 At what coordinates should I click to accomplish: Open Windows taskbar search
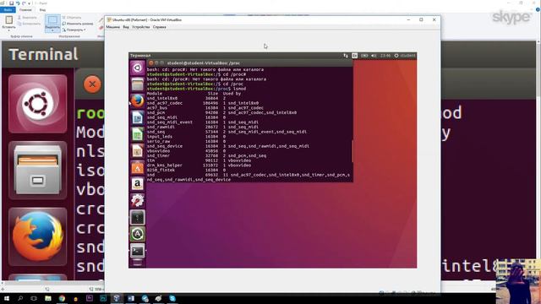[20, 298]
